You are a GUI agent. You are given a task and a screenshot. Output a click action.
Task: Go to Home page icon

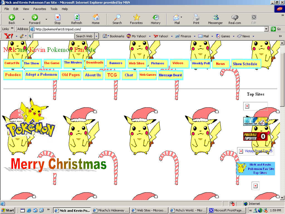(96, 18)
